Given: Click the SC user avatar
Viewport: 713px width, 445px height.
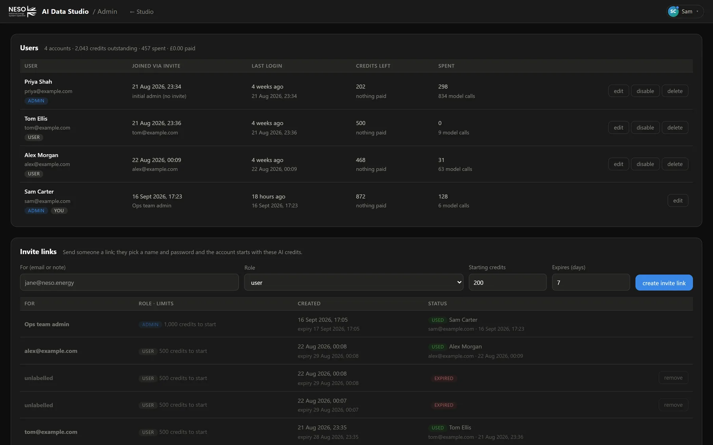Looking at the screenshot, I should coord(673,11).
